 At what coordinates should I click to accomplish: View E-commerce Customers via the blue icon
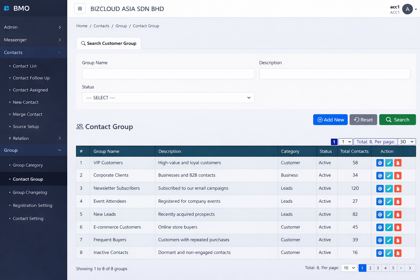(380, 227)
